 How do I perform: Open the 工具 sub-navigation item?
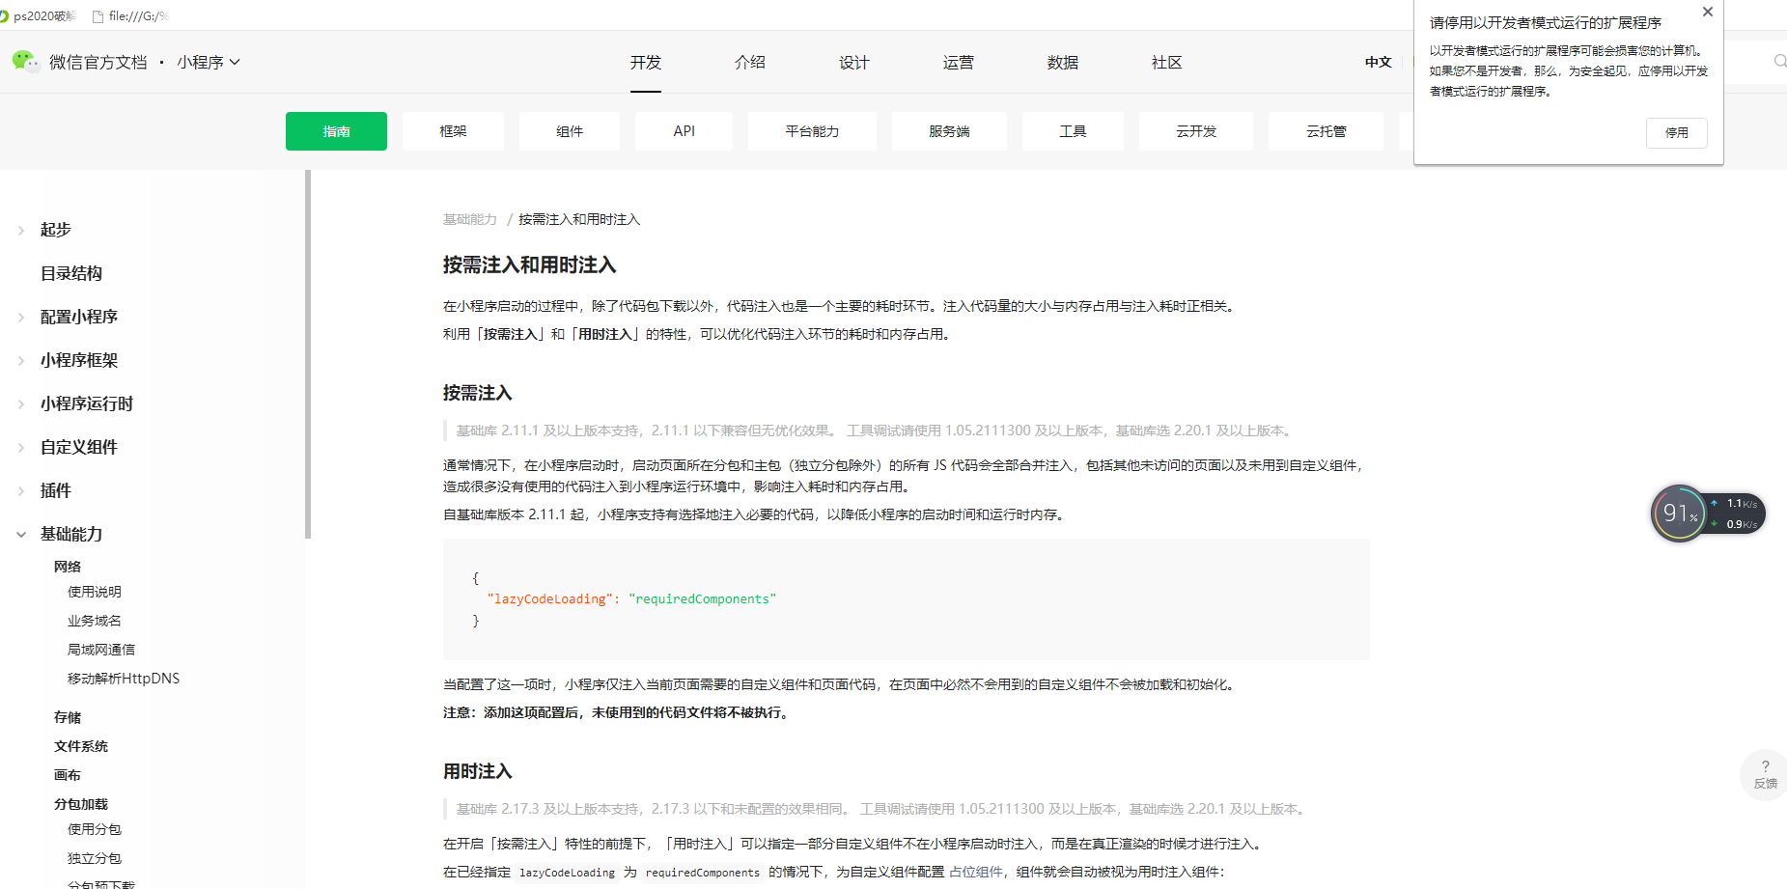coord(1073,131)
